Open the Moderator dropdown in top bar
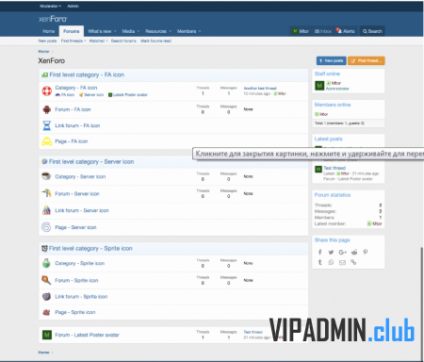Screen dimensions: 424x362 click(x=50, y=6)
